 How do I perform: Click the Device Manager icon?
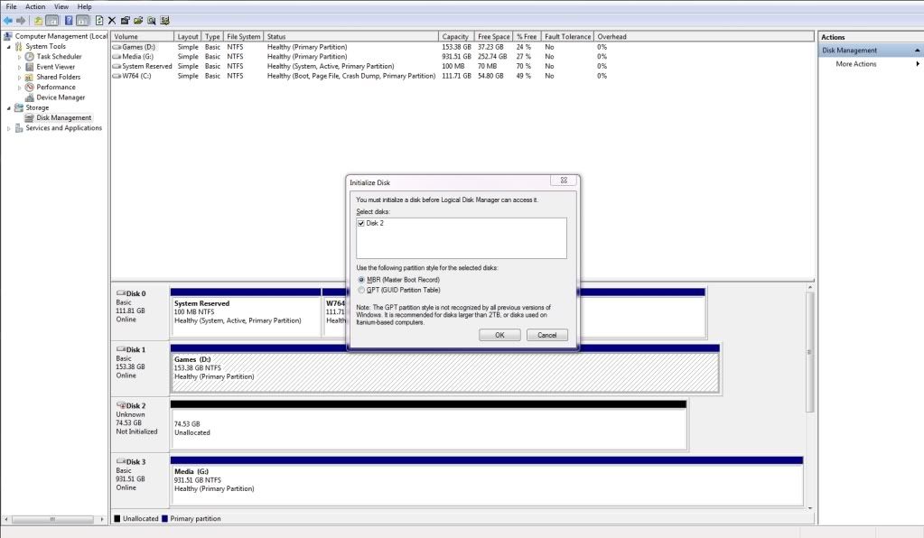(x=30, y=97)
